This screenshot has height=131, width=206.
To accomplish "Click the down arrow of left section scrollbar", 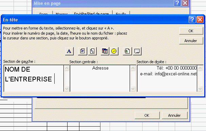I will [x=67, y=89].
